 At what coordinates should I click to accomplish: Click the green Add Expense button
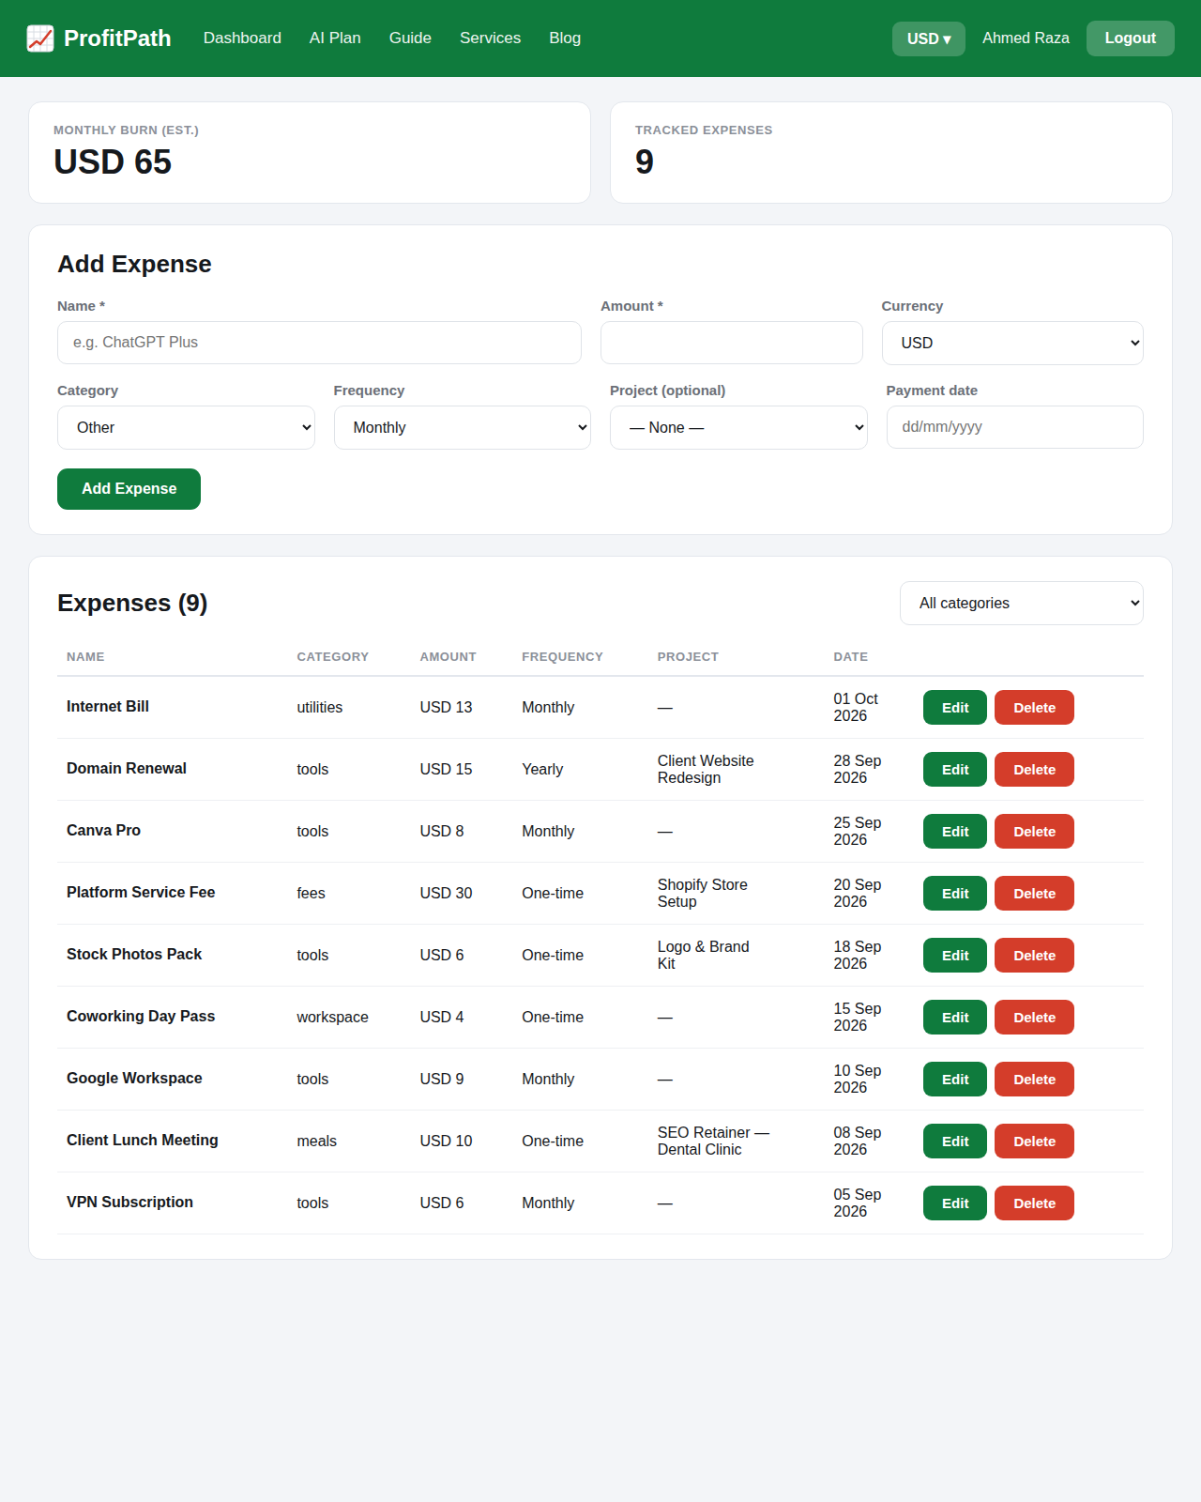(129, 489)
